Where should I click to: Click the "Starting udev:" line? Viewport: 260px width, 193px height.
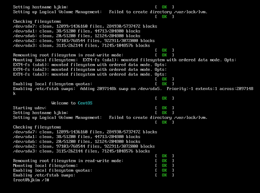(30, 108)
